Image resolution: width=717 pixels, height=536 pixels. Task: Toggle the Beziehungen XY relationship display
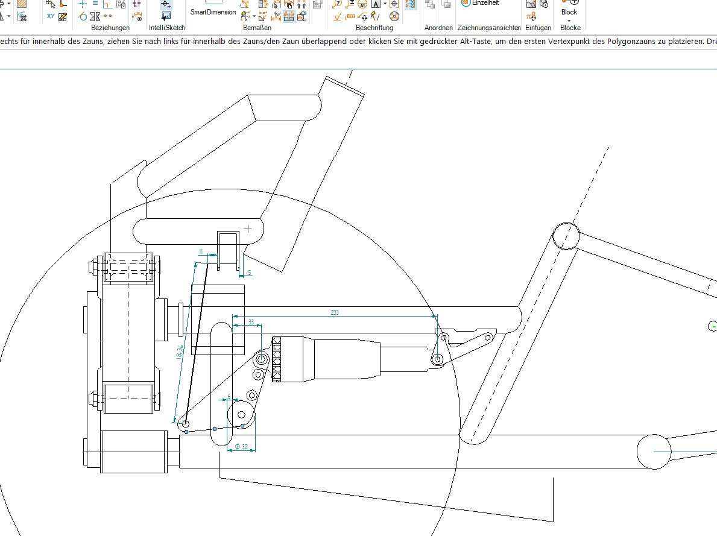click(50, 16)
